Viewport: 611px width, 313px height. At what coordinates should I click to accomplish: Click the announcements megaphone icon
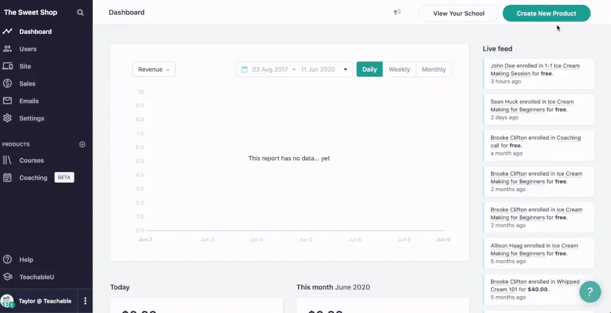(397, 13)
